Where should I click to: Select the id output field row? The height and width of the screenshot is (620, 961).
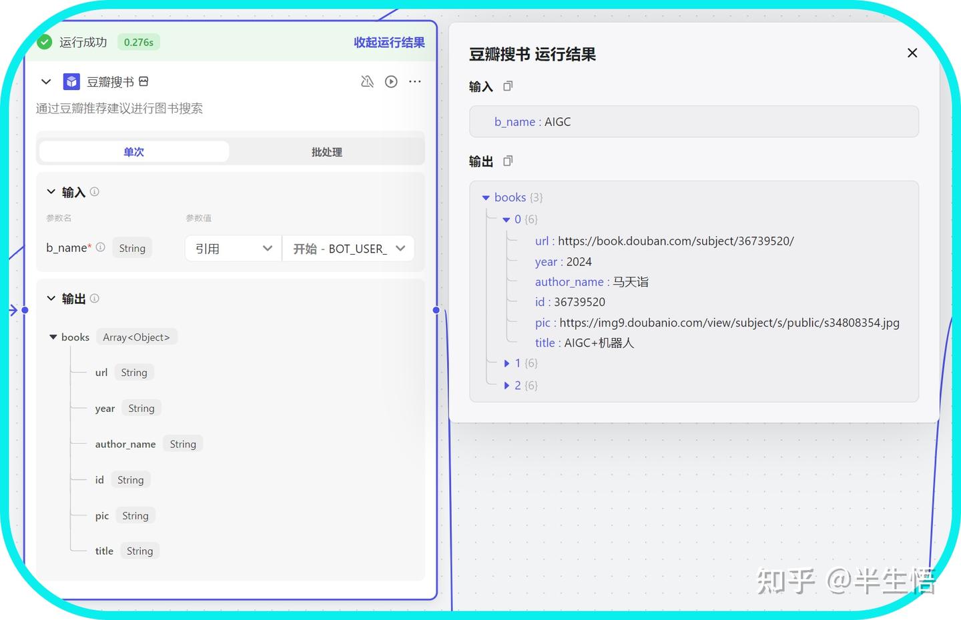point(123,479)
